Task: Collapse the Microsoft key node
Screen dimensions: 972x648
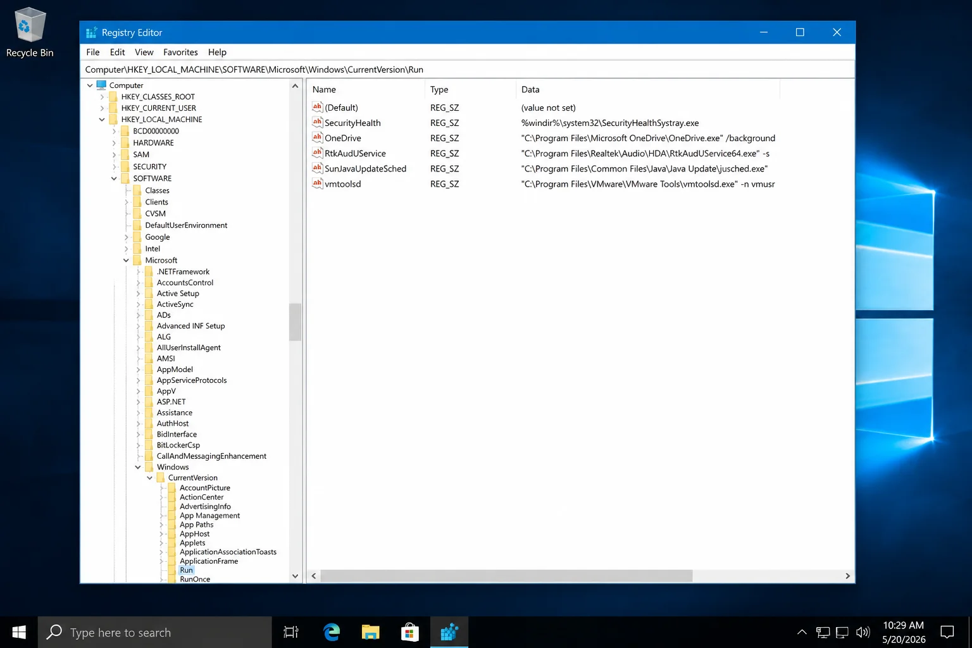Action: [x=126, y=260]
